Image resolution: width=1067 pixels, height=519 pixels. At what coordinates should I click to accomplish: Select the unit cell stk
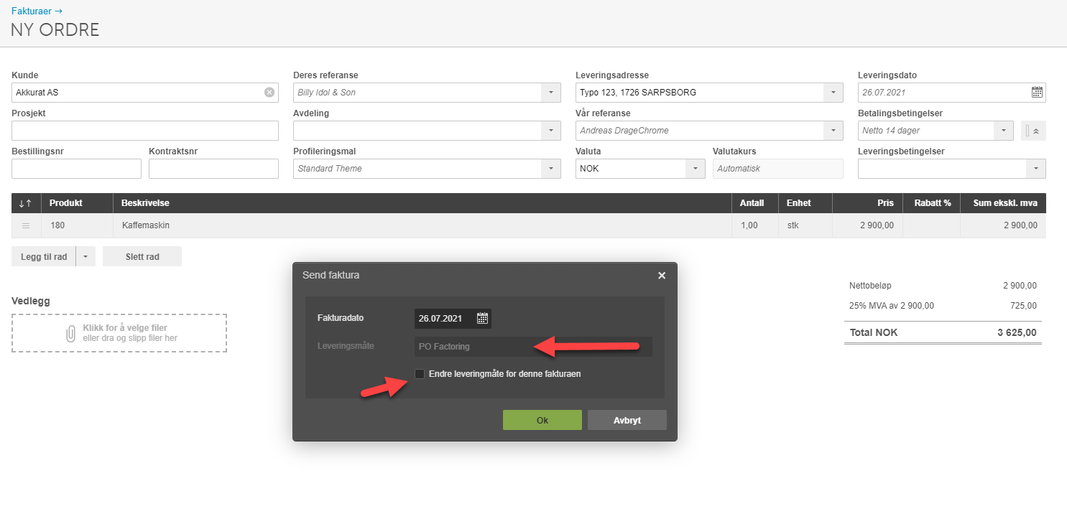point(805,225)
